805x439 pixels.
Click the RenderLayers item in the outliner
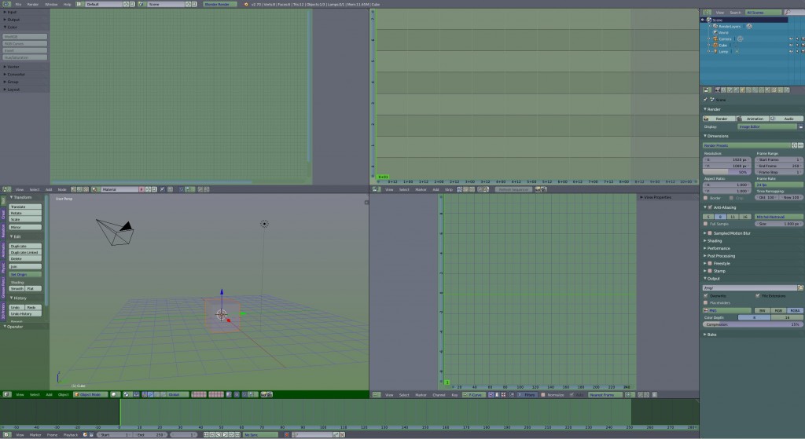[x=730, y=26]
